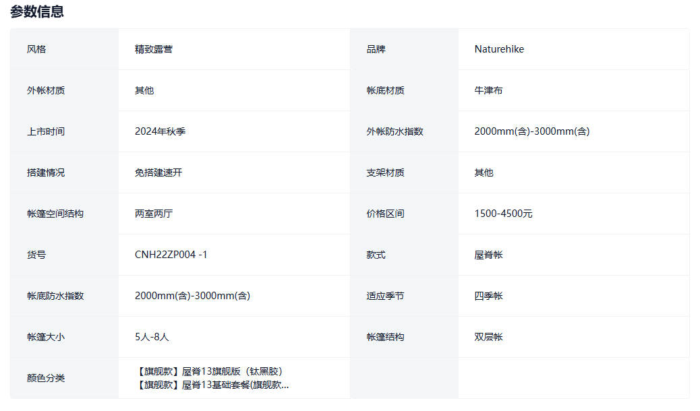Select the Naturehike brand value

pos(499,49)
